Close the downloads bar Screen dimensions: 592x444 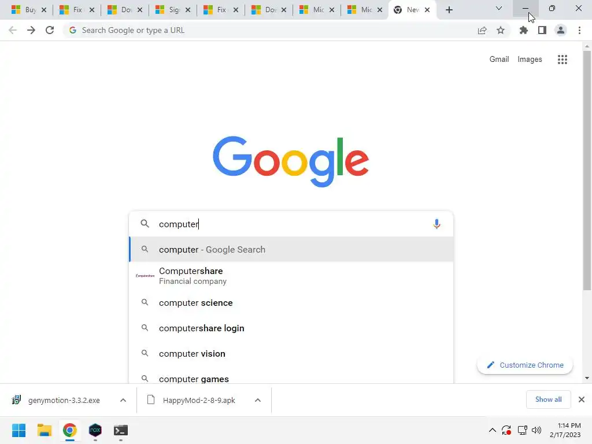click(582, 399)
